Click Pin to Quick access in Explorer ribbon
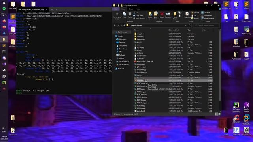253x142 pixels. [117, 16]
